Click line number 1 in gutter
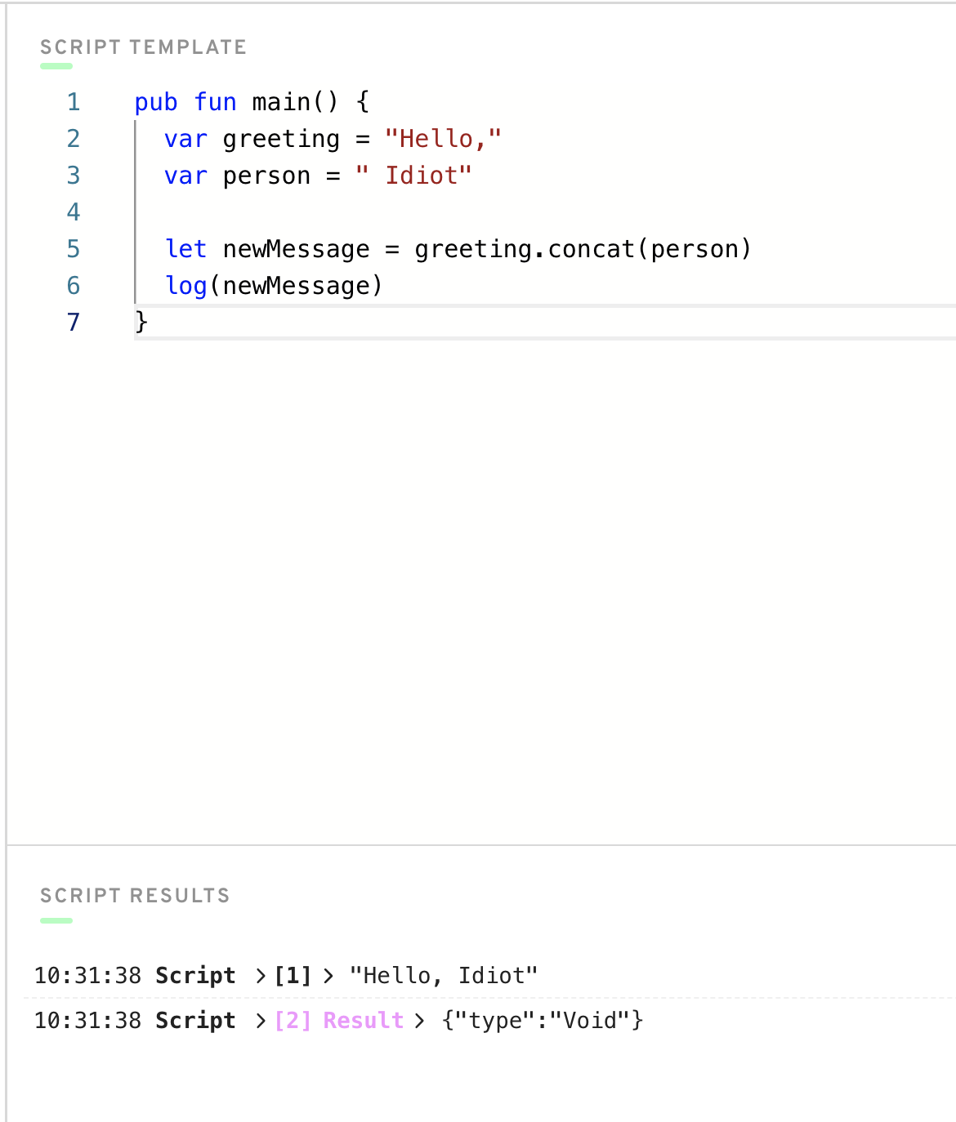 74,102
